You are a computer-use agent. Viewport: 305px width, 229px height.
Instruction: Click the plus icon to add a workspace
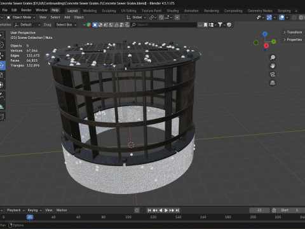pyautogui.click(x=296, y=11)
